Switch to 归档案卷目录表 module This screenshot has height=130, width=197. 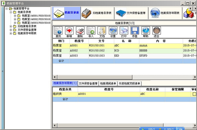[x=98, y=13]
